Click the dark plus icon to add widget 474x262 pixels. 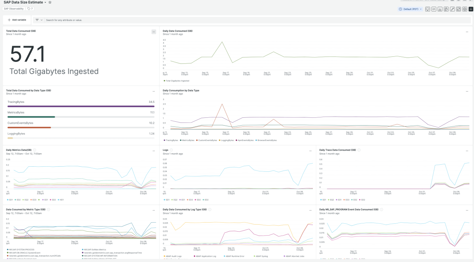pos(471,9)
